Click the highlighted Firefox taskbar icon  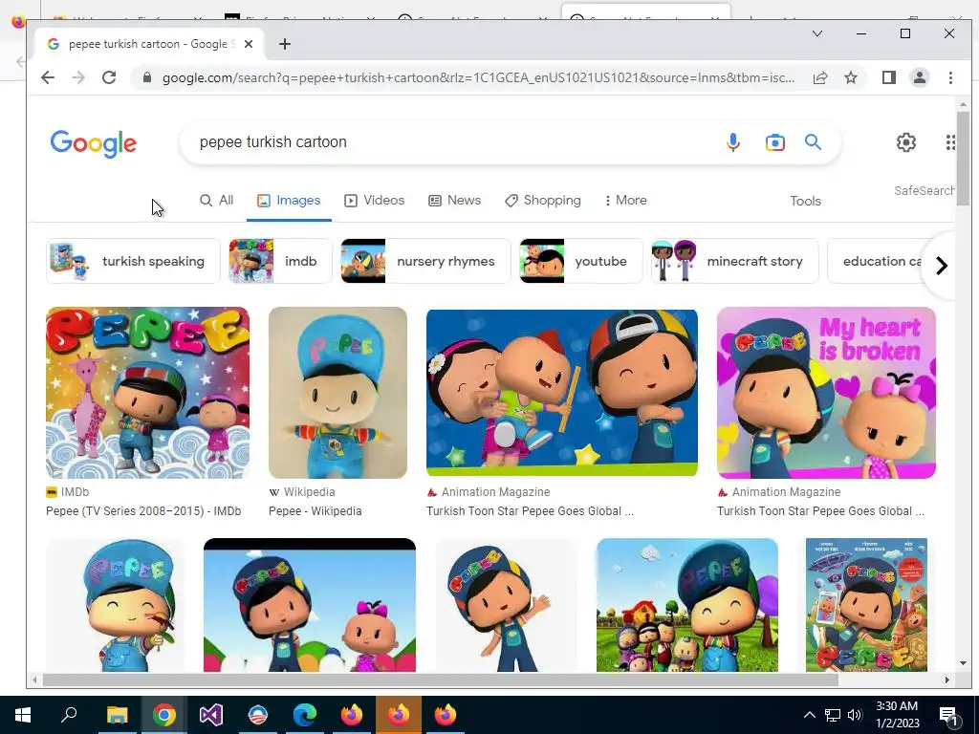click(399, 715)
